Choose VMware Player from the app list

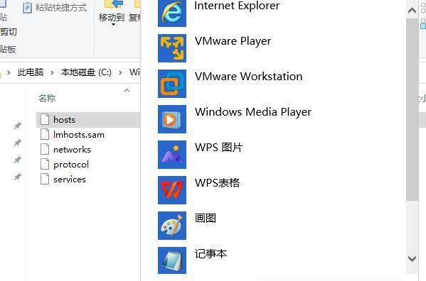tap(233, 41)
